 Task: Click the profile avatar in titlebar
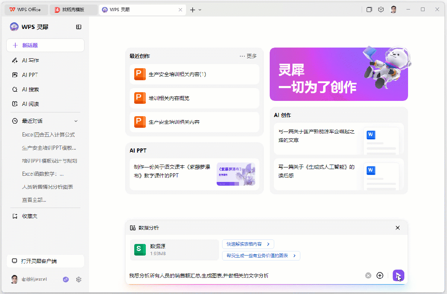point(394,10)
